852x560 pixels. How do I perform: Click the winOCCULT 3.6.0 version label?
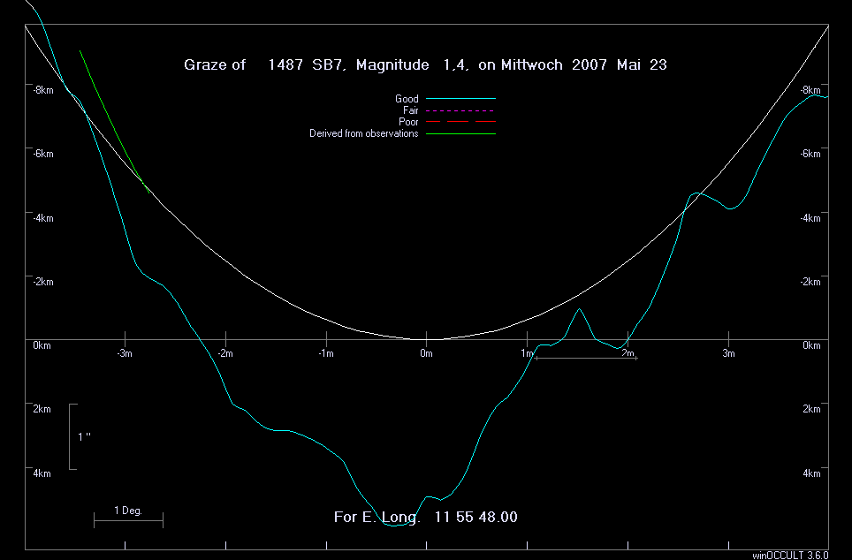click(790, 555)
